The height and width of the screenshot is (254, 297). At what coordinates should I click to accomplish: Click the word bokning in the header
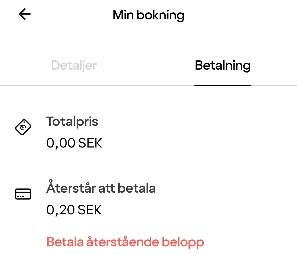160,15
